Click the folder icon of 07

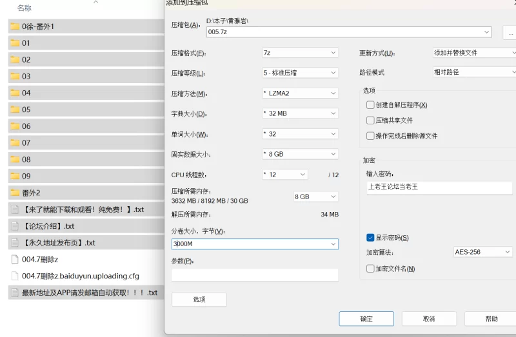tap(15, 142)
